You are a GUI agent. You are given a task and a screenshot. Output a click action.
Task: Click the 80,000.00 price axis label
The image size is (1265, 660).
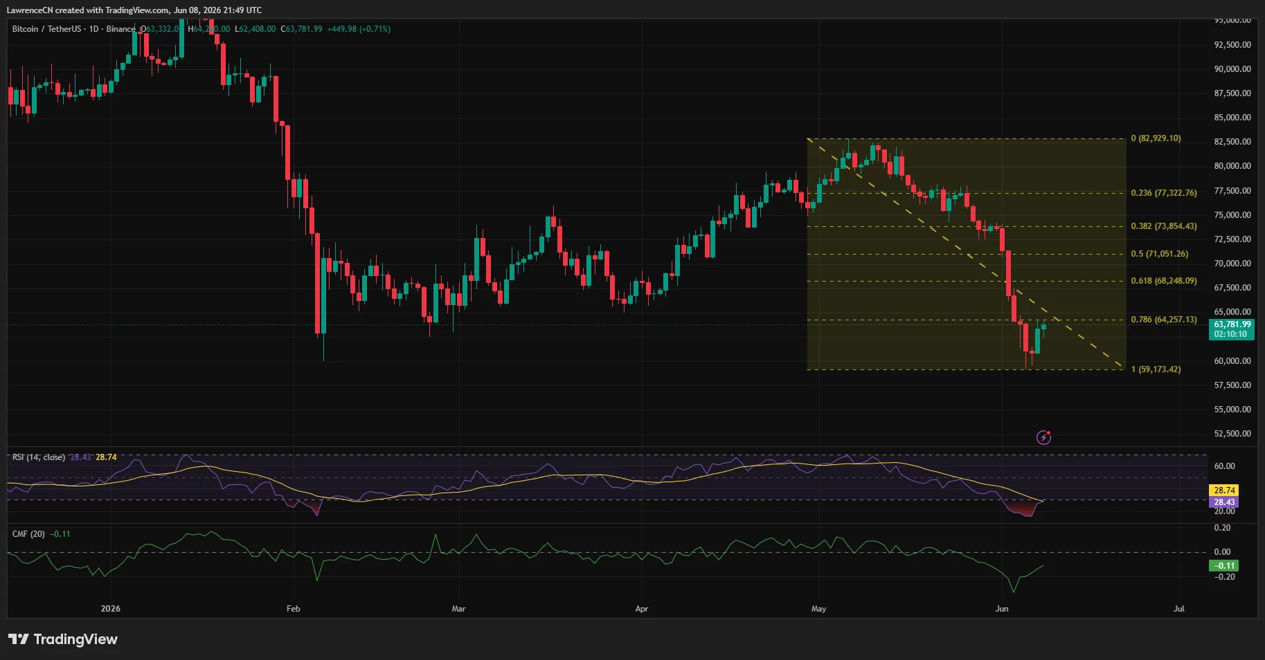click(1232, 166)
